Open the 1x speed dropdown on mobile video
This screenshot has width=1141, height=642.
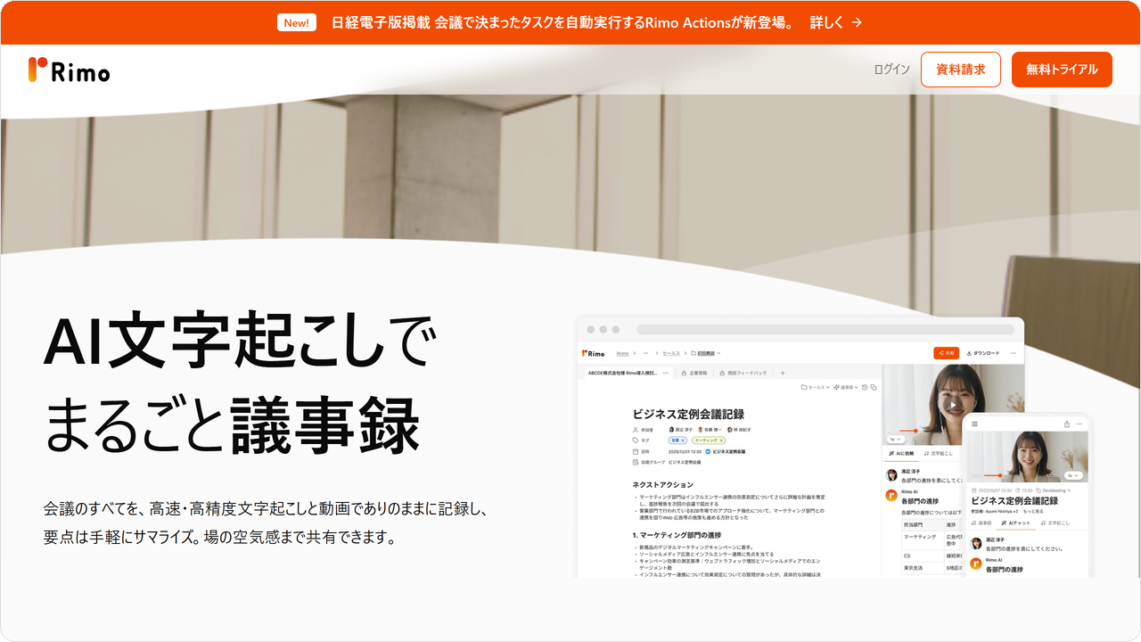1073,475
